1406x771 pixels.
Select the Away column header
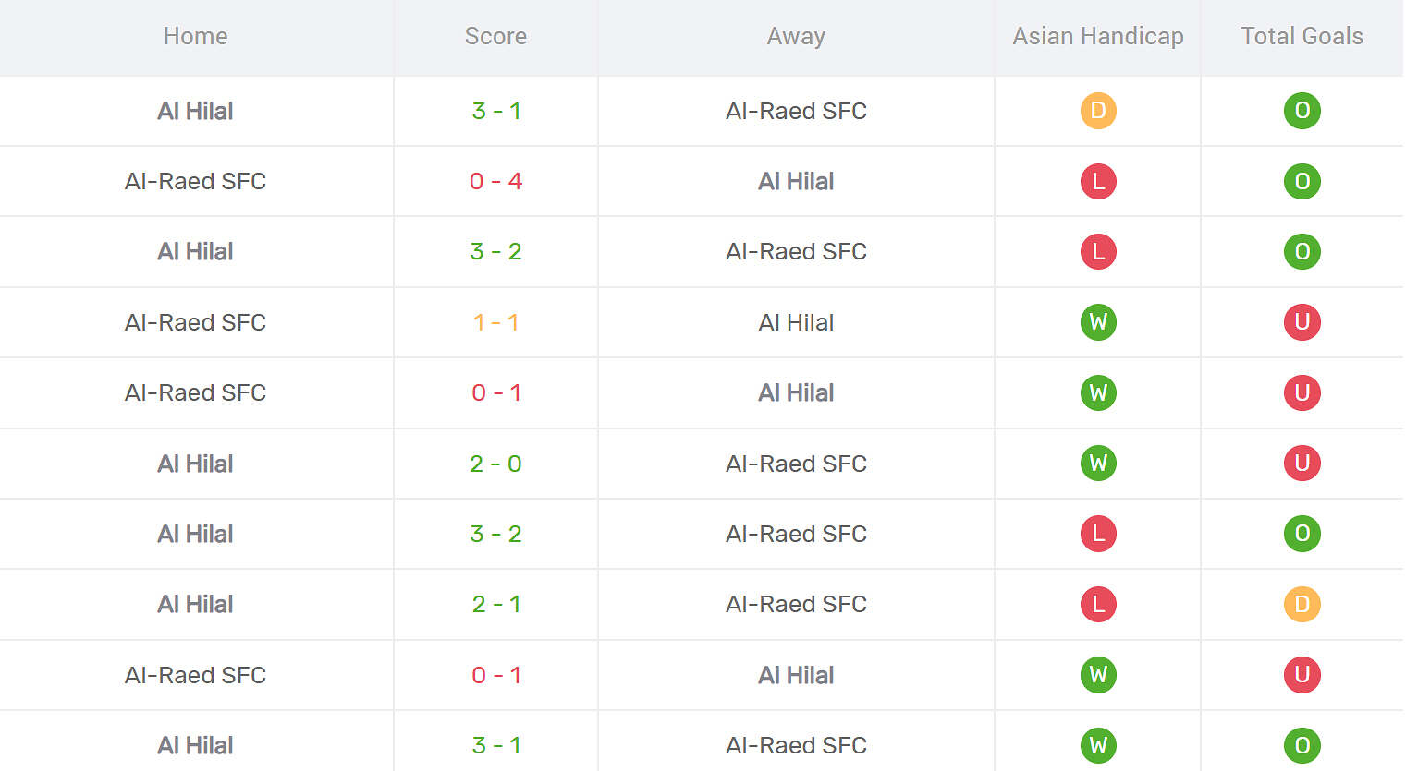tap(796, 37)
